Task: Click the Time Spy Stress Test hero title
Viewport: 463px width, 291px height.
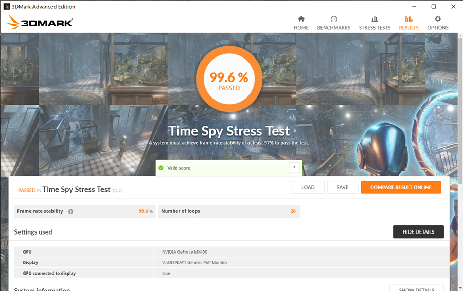Action: [x=229, y=131]
